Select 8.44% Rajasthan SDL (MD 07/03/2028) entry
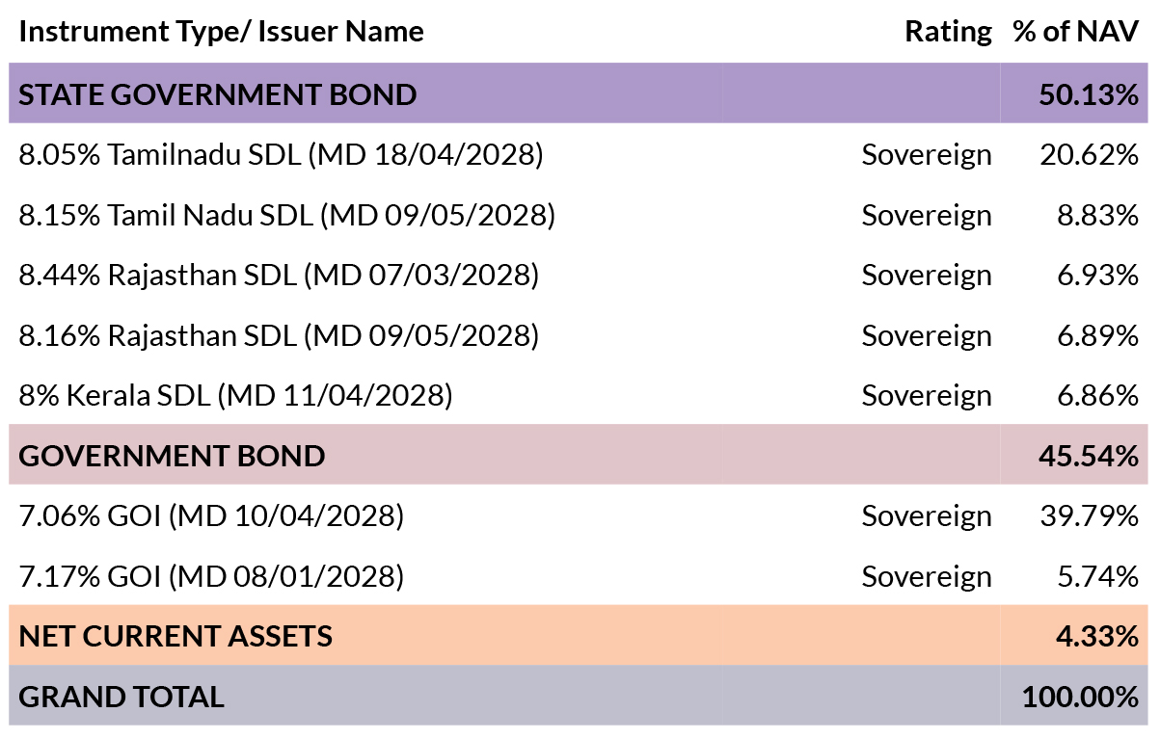Image resolution: width=1160 pixels, height=739 pixels. pos(279,275)
